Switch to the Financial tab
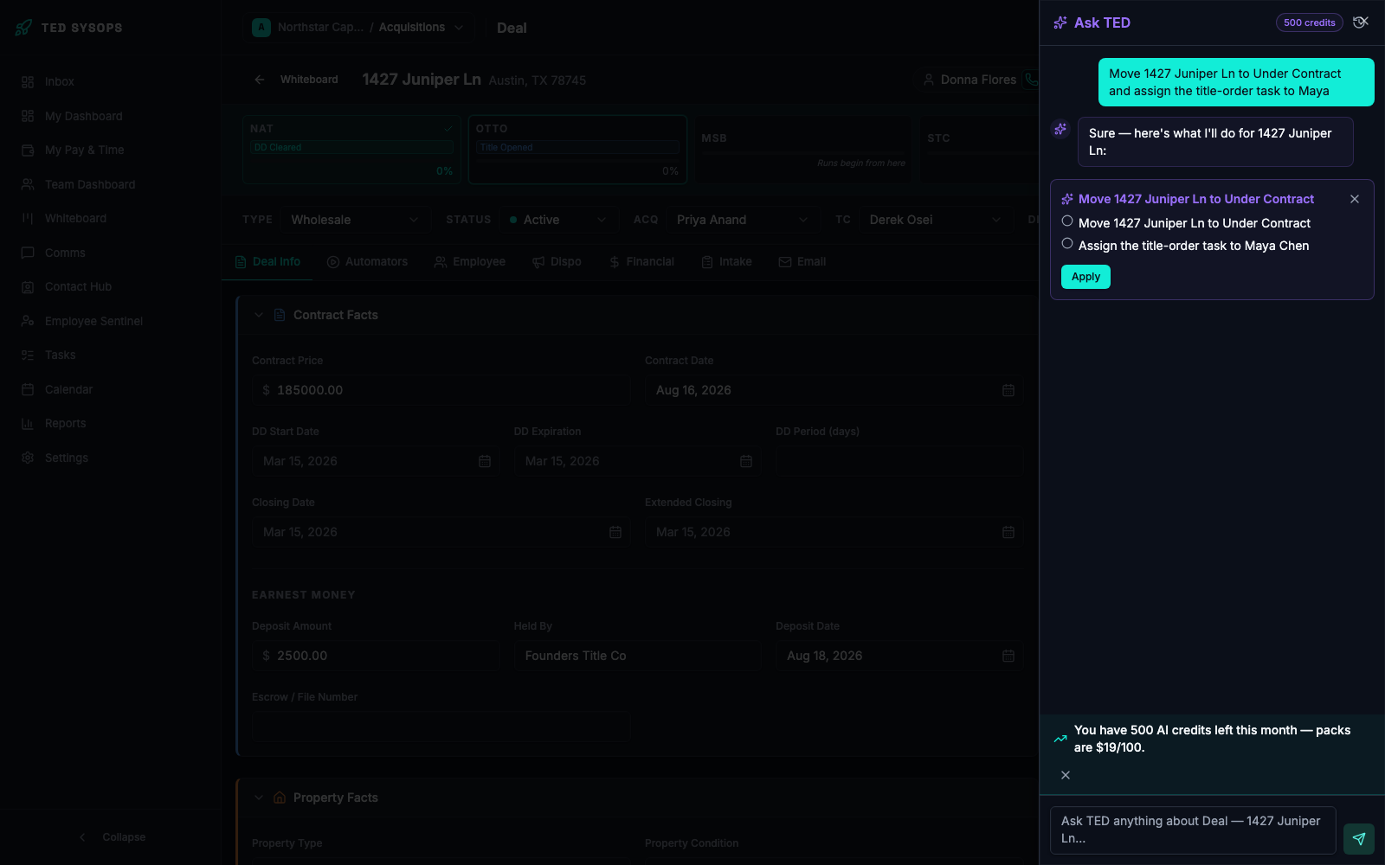The image size is (1385, 865). 641,262
